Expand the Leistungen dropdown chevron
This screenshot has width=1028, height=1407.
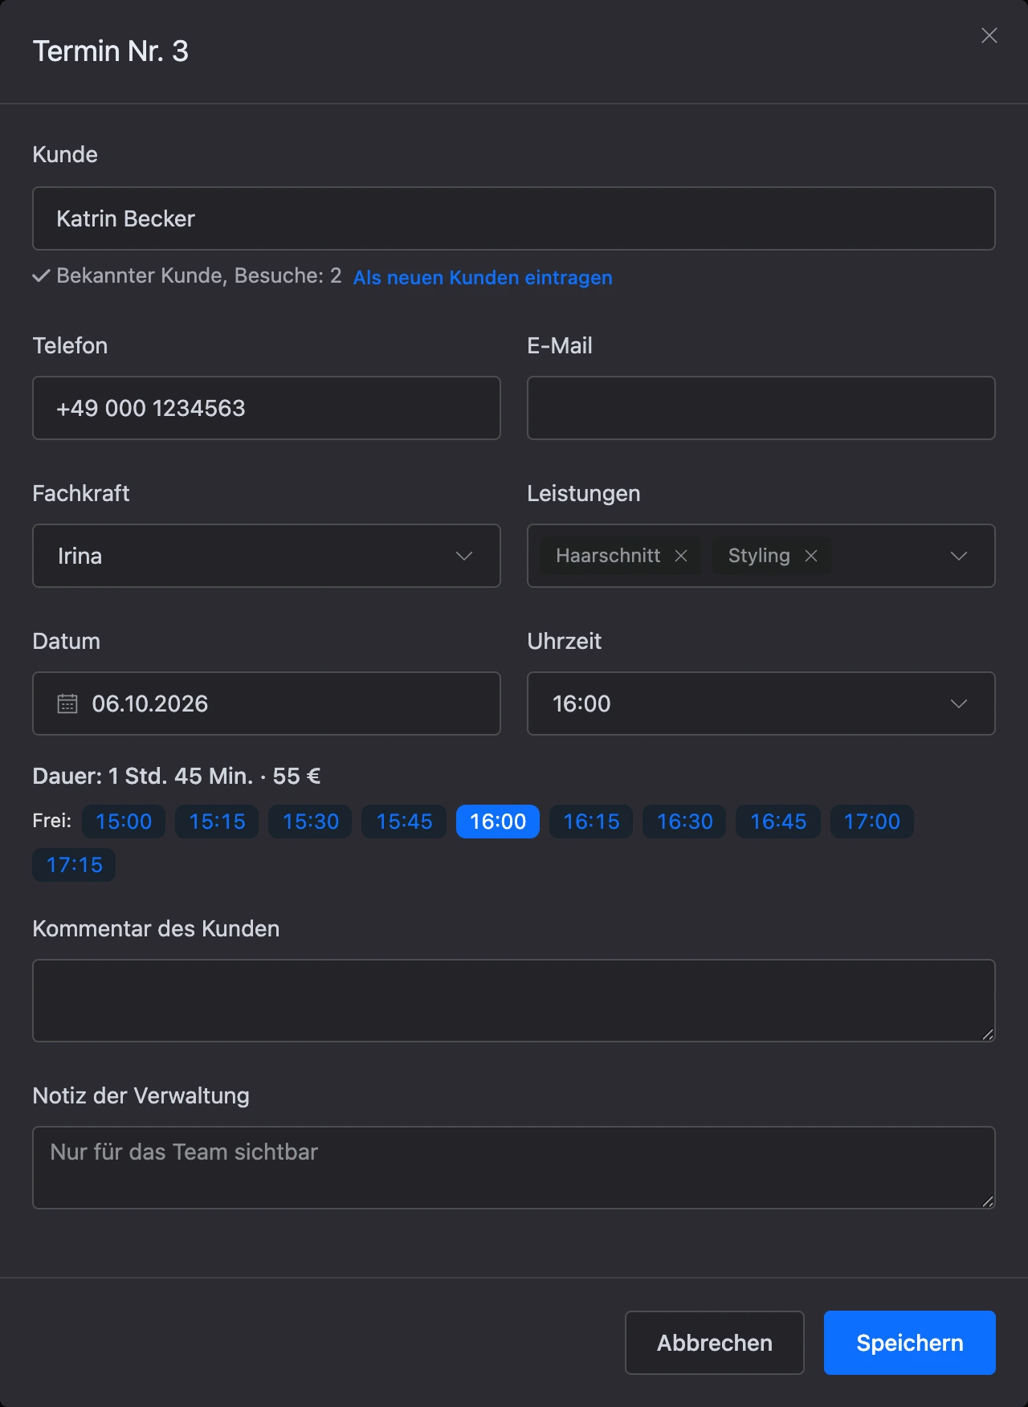point(959,556)
